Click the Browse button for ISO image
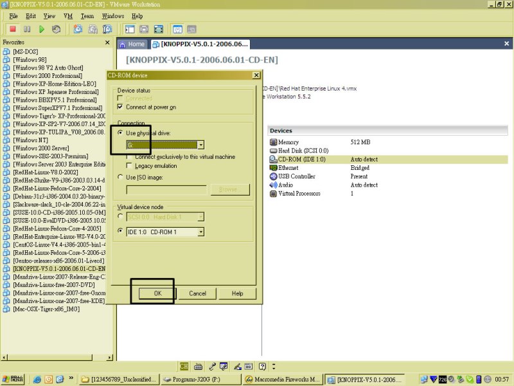This screenshot has width=514, height=386. [x=231, y=190]
